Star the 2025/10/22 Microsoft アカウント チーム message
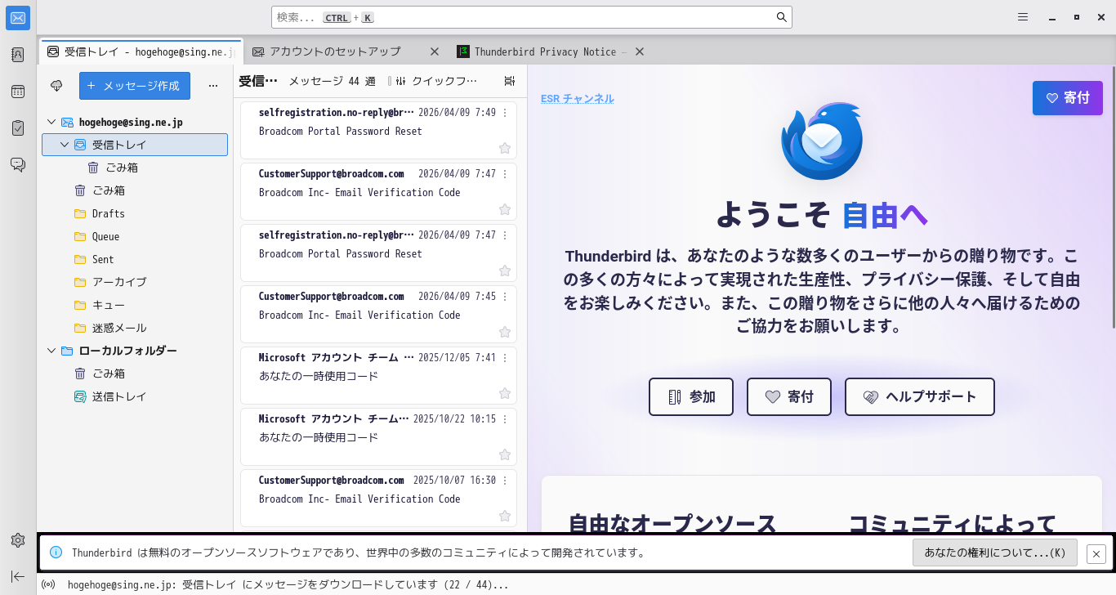 point(505,454)
